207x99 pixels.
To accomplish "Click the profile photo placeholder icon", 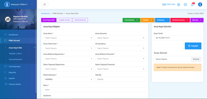I will pos(8,19).
